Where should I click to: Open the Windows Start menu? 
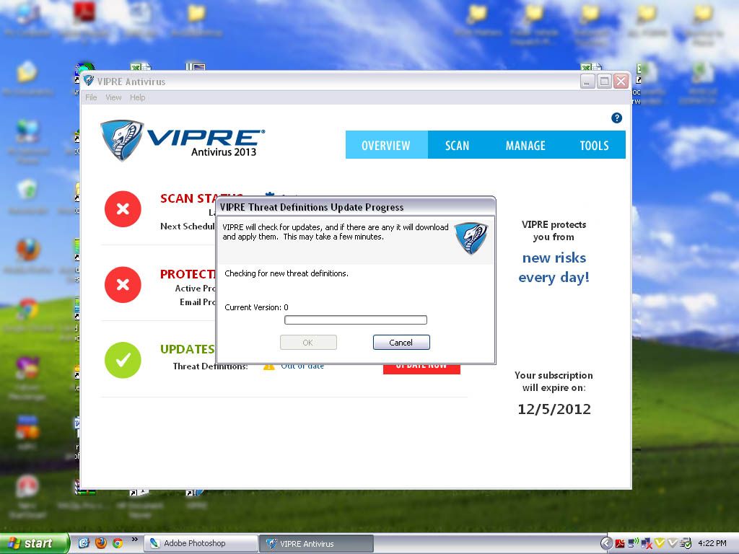(x=33, y=544)
